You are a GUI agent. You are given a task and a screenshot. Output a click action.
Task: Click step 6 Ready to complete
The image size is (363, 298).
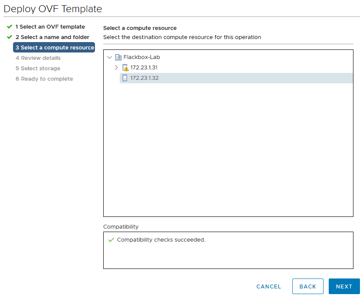44,79
